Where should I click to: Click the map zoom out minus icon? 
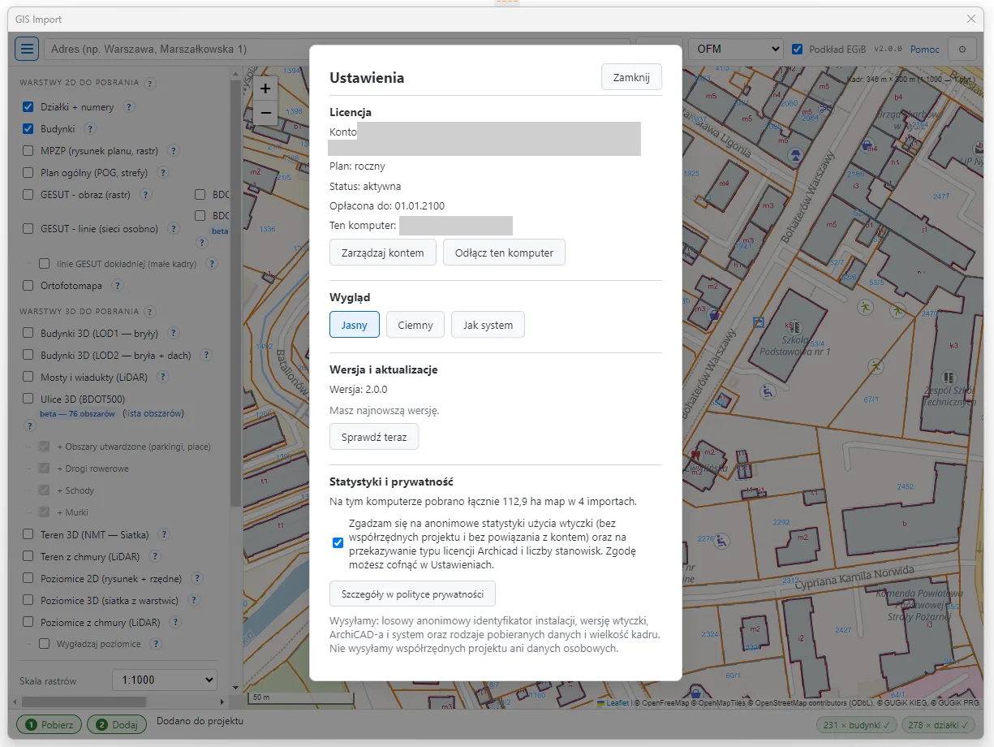[265, 114]
